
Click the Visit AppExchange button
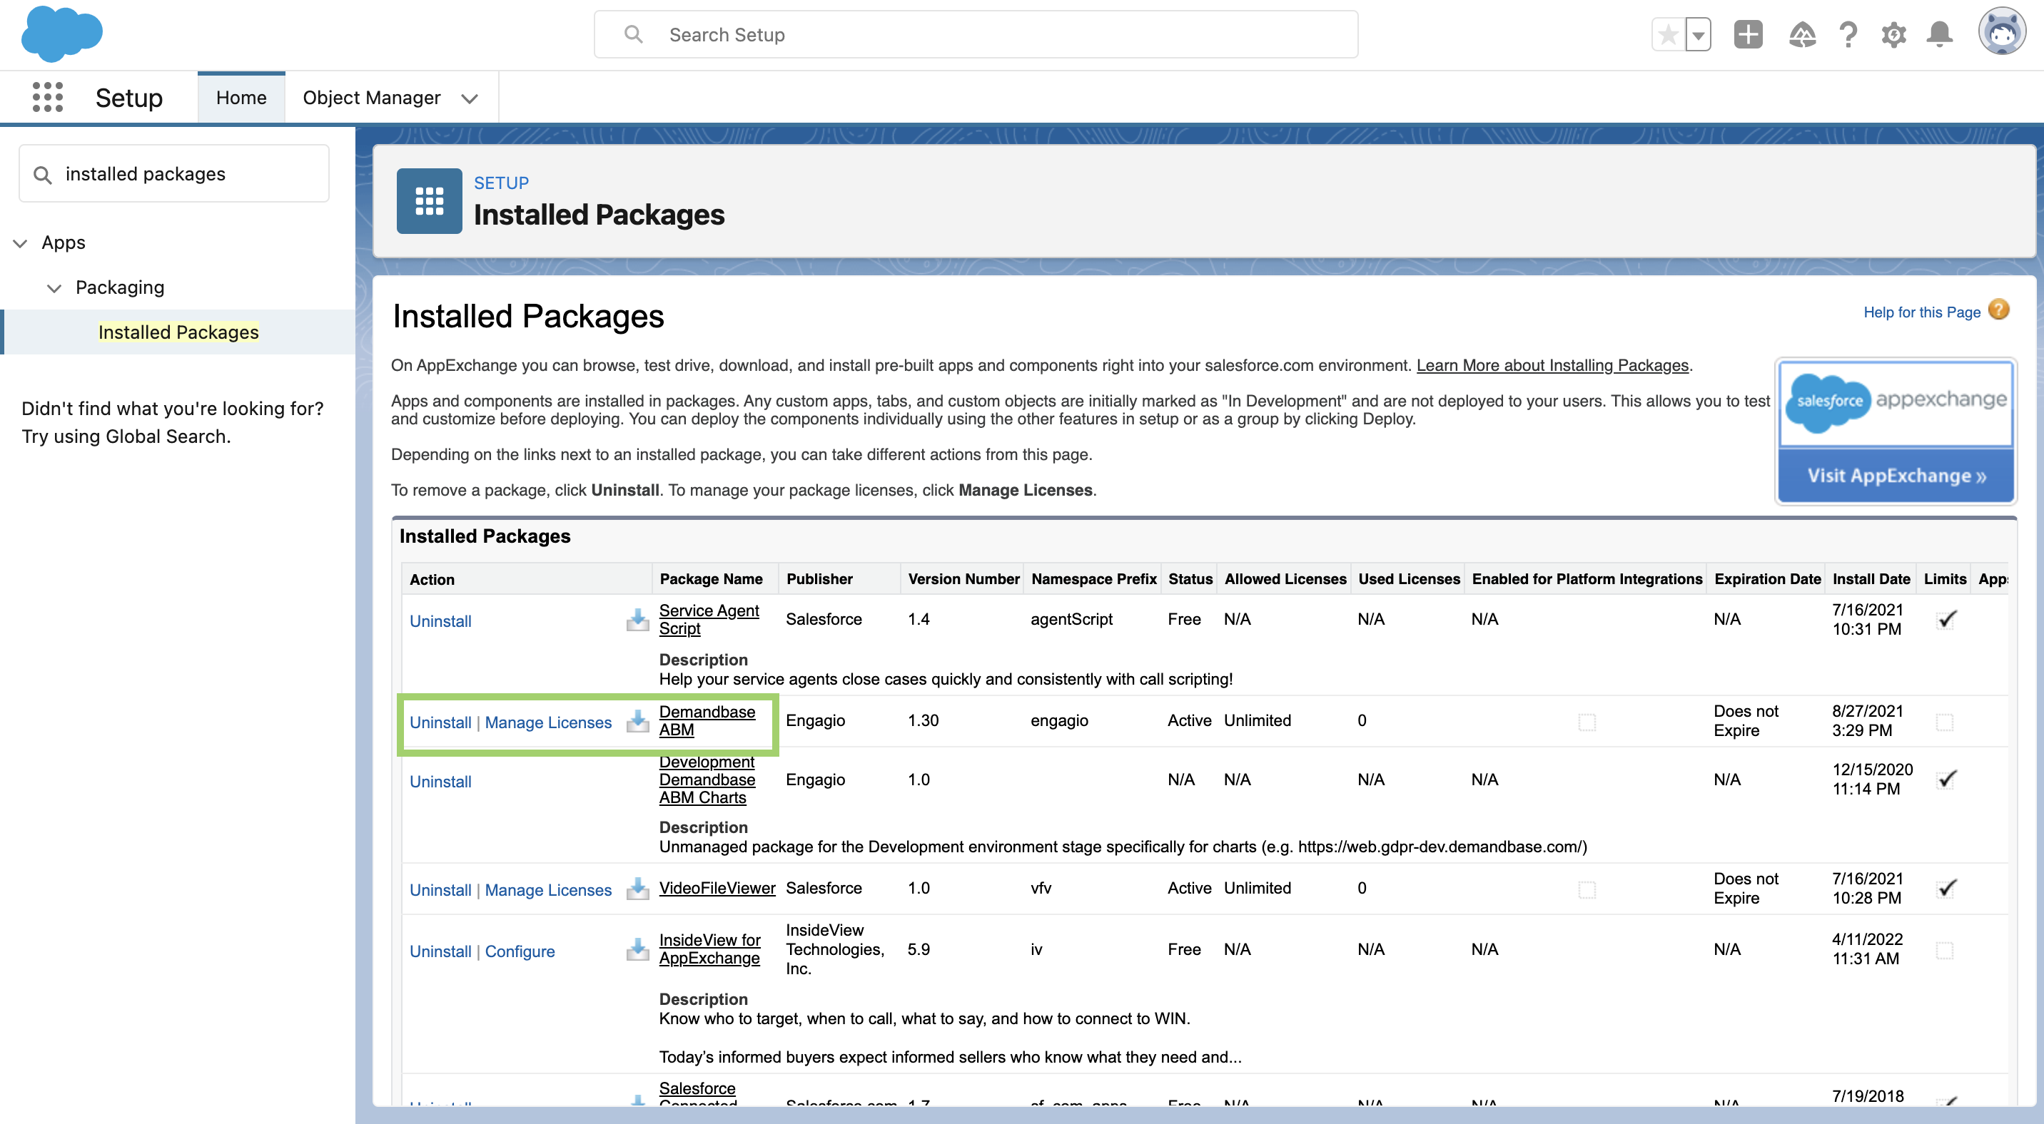click(x=1896, y=476)
